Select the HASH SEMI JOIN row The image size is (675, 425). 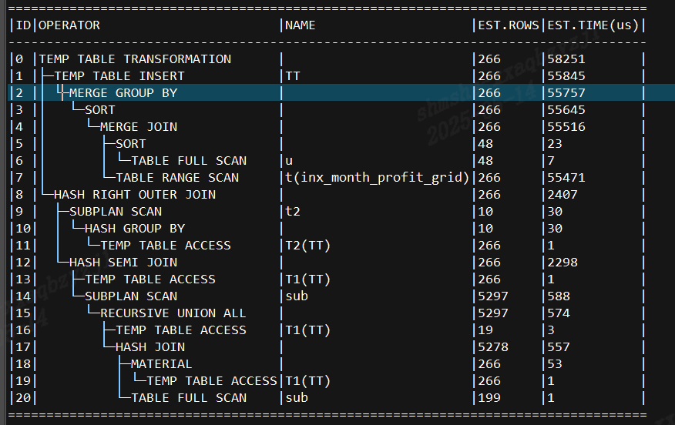(326, 262)
